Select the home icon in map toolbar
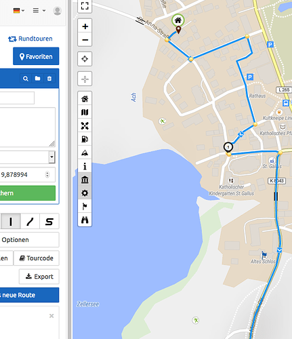The height and width of the screenshot is (339, 292). [x=85, y=98]
